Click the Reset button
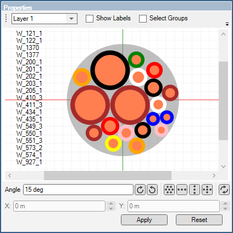Screen dimensions: 233x233 tap(199, 220)
